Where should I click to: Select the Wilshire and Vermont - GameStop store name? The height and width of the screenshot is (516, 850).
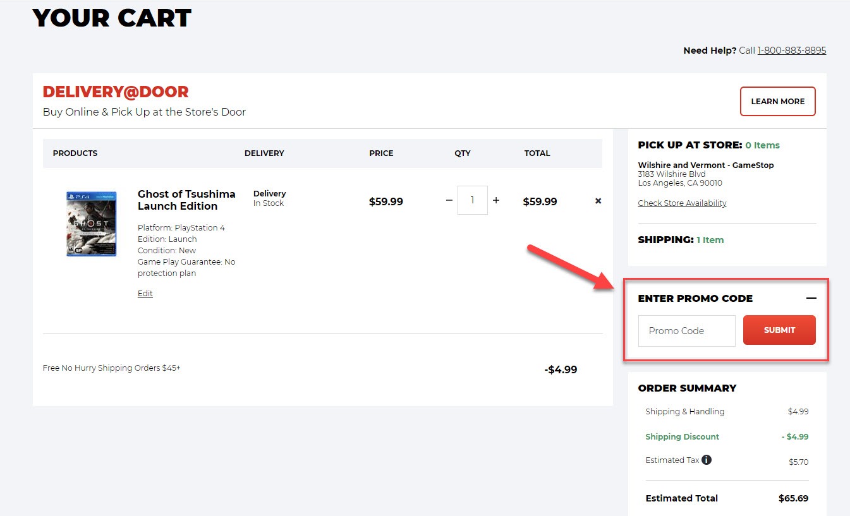(706, 165)
